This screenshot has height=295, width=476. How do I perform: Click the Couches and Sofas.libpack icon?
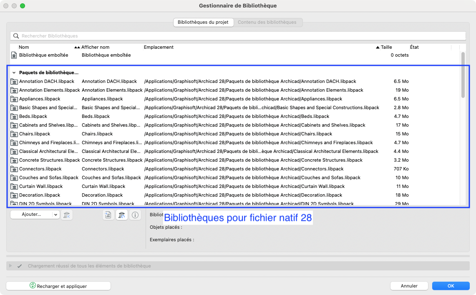pos(14,178)
